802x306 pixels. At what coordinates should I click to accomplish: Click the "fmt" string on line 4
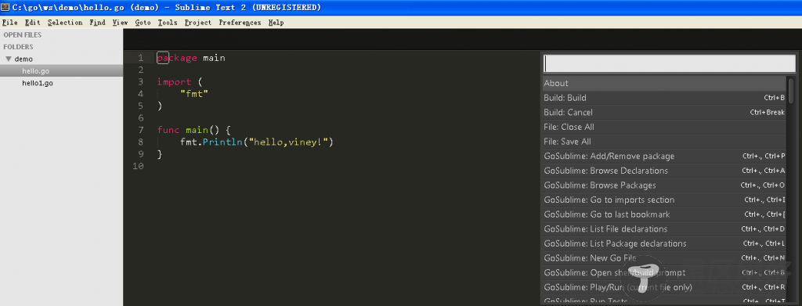194,94
